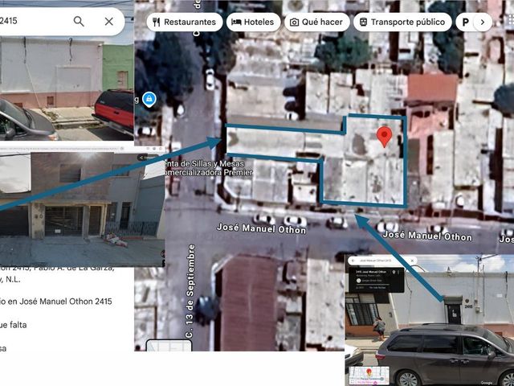Click the C. 13 de Septiembre street label

(x=190, y=291)
